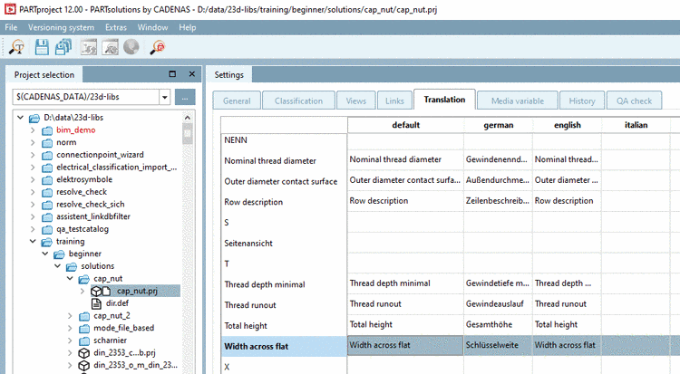Open the Versioning system menu
680x374 pixels.
61,27
